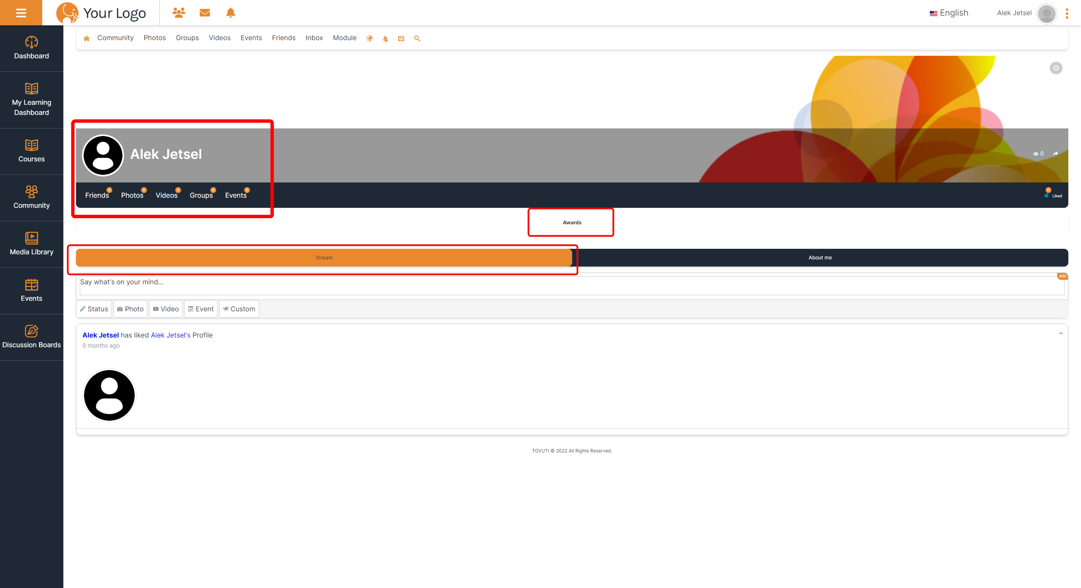Viewport: 1081px width, 588px height.
Task: Click the avatar image in the stream post
Action: pyautogui.click(x=109, y=395)
